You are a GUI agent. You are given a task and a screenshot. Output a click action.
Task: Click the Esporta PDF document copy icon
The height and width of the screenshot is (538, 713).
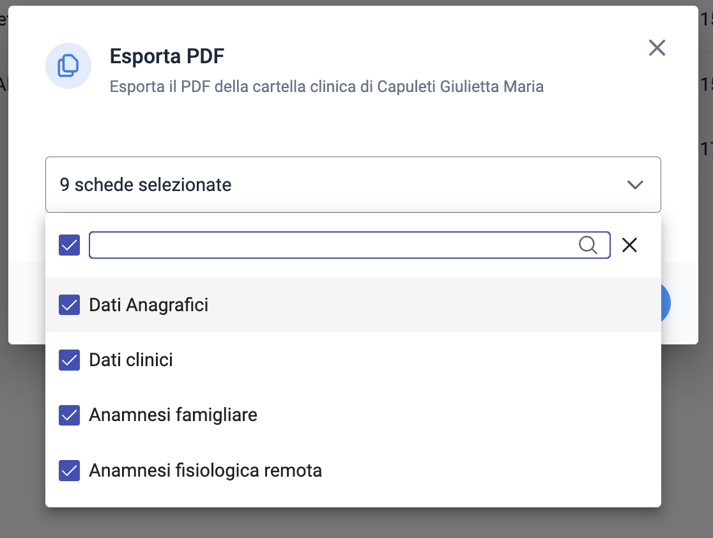pos(68,66)
